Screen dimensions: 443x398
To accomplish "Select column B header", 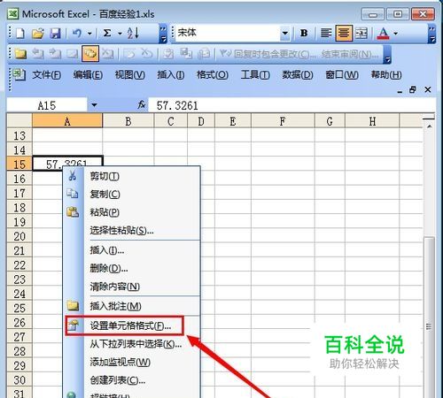I will pos(128,121).
